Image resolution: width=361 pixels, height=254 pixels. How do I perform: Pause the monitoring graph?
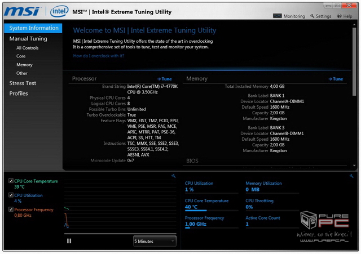[69, 241]
